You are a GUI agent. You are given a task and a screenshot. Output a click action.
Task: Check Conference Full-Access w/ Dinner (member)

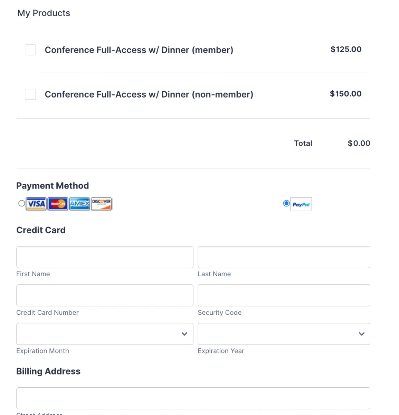pyautogui.click(x=30, y=50)
